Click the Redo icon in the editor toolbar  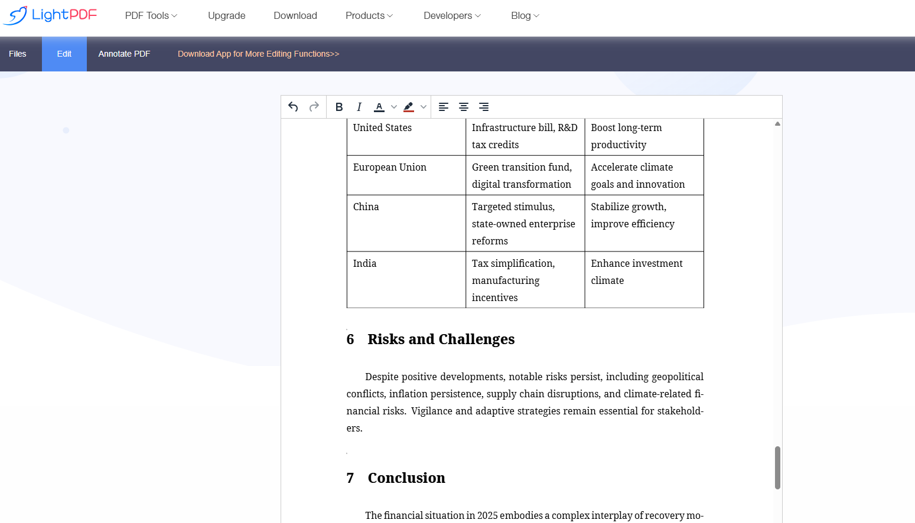[x=314, y=107]
